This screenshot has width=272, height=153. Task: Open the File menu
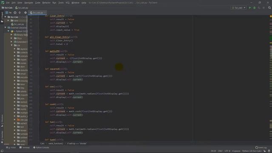click(x=8, y=3)
